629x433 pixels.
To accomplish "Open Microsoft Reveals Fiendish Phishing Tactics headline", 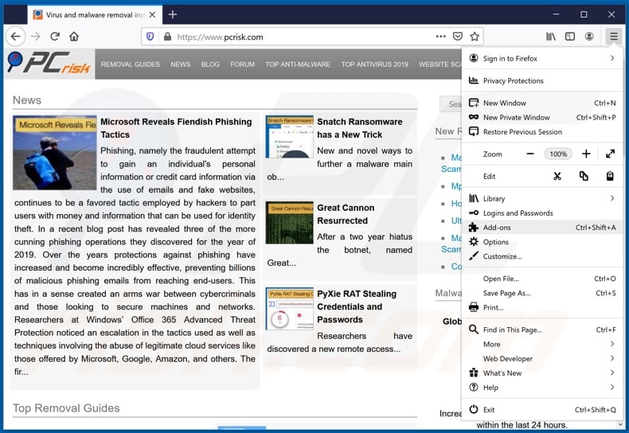I will [x=176, y=128].
